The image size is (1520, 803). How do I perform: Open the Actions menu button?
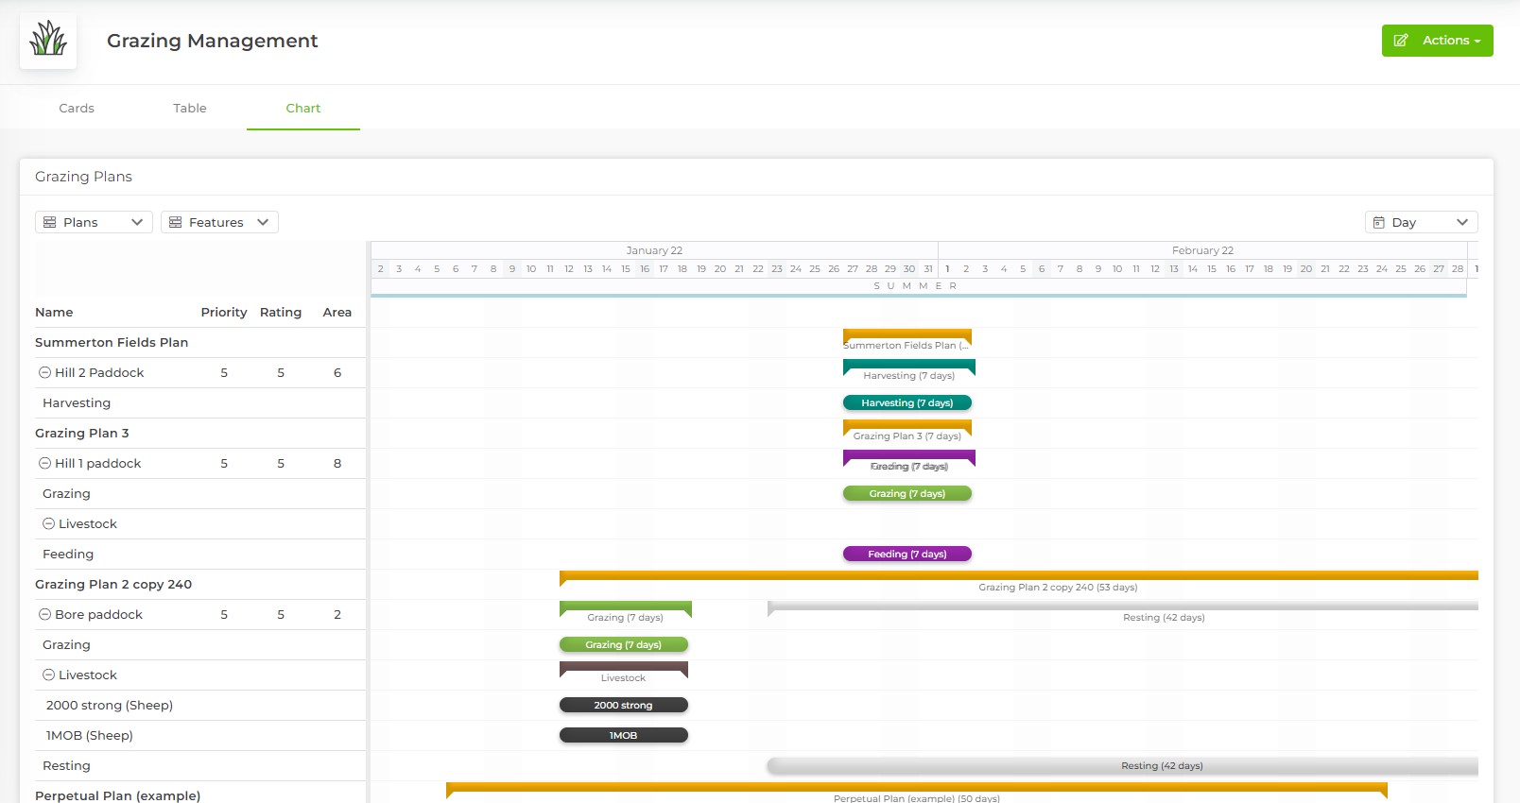(x=1437, y=41)
